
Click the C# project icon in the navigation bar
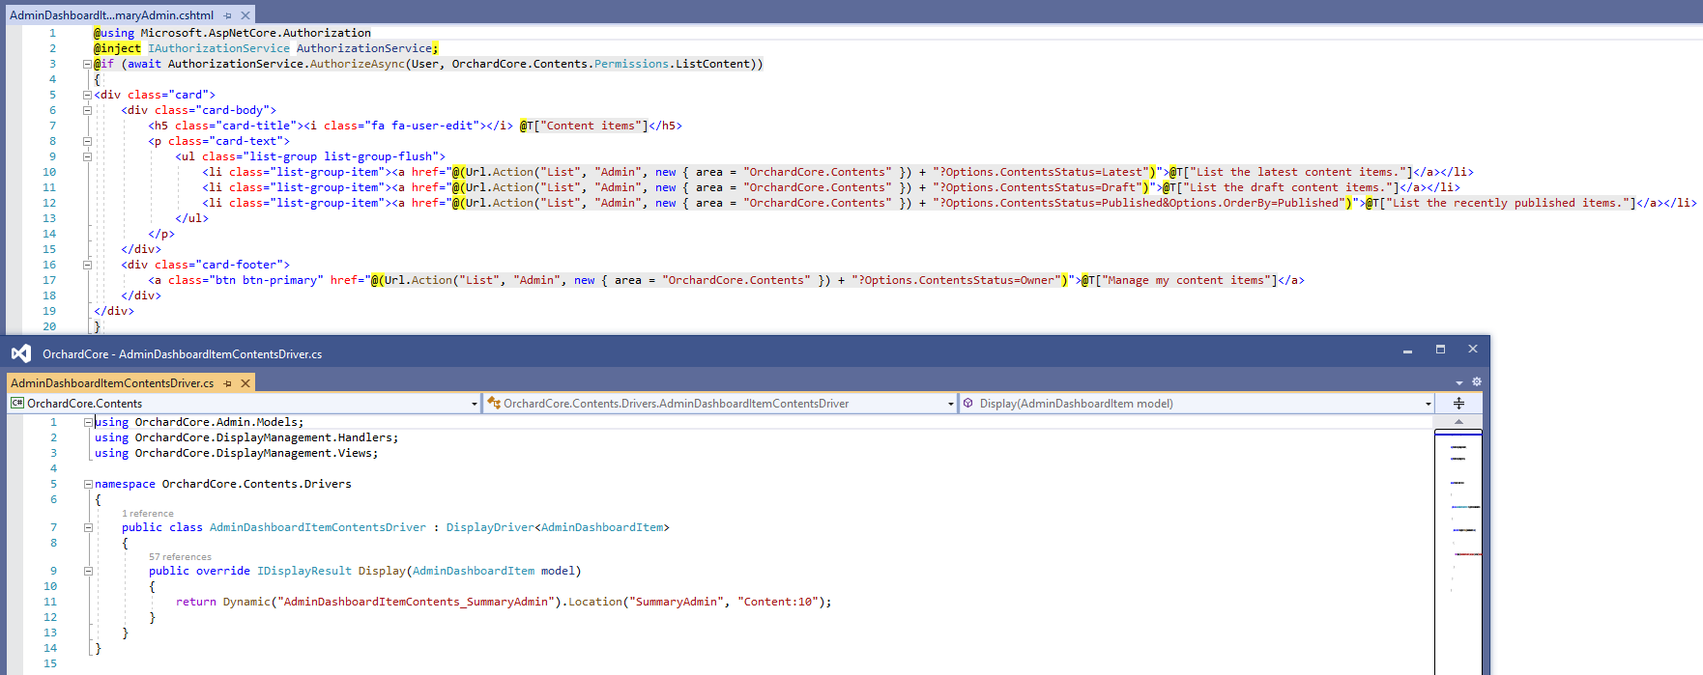click(17, 404)
